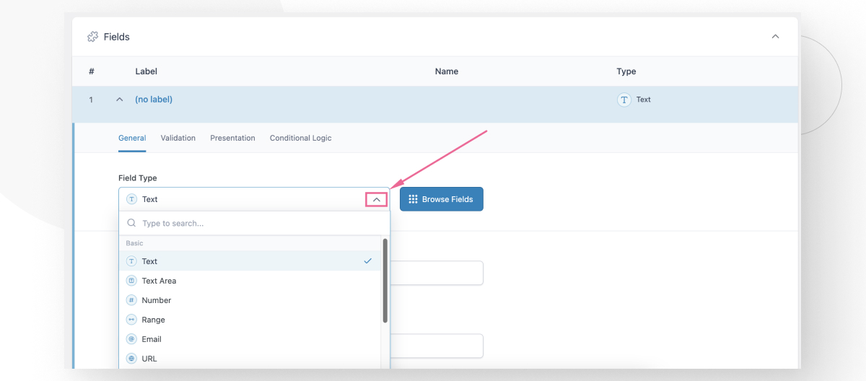The width and height of the screenshot is (866, 381).
Task: Click the Name column header
Action: [x=447, y=71]
